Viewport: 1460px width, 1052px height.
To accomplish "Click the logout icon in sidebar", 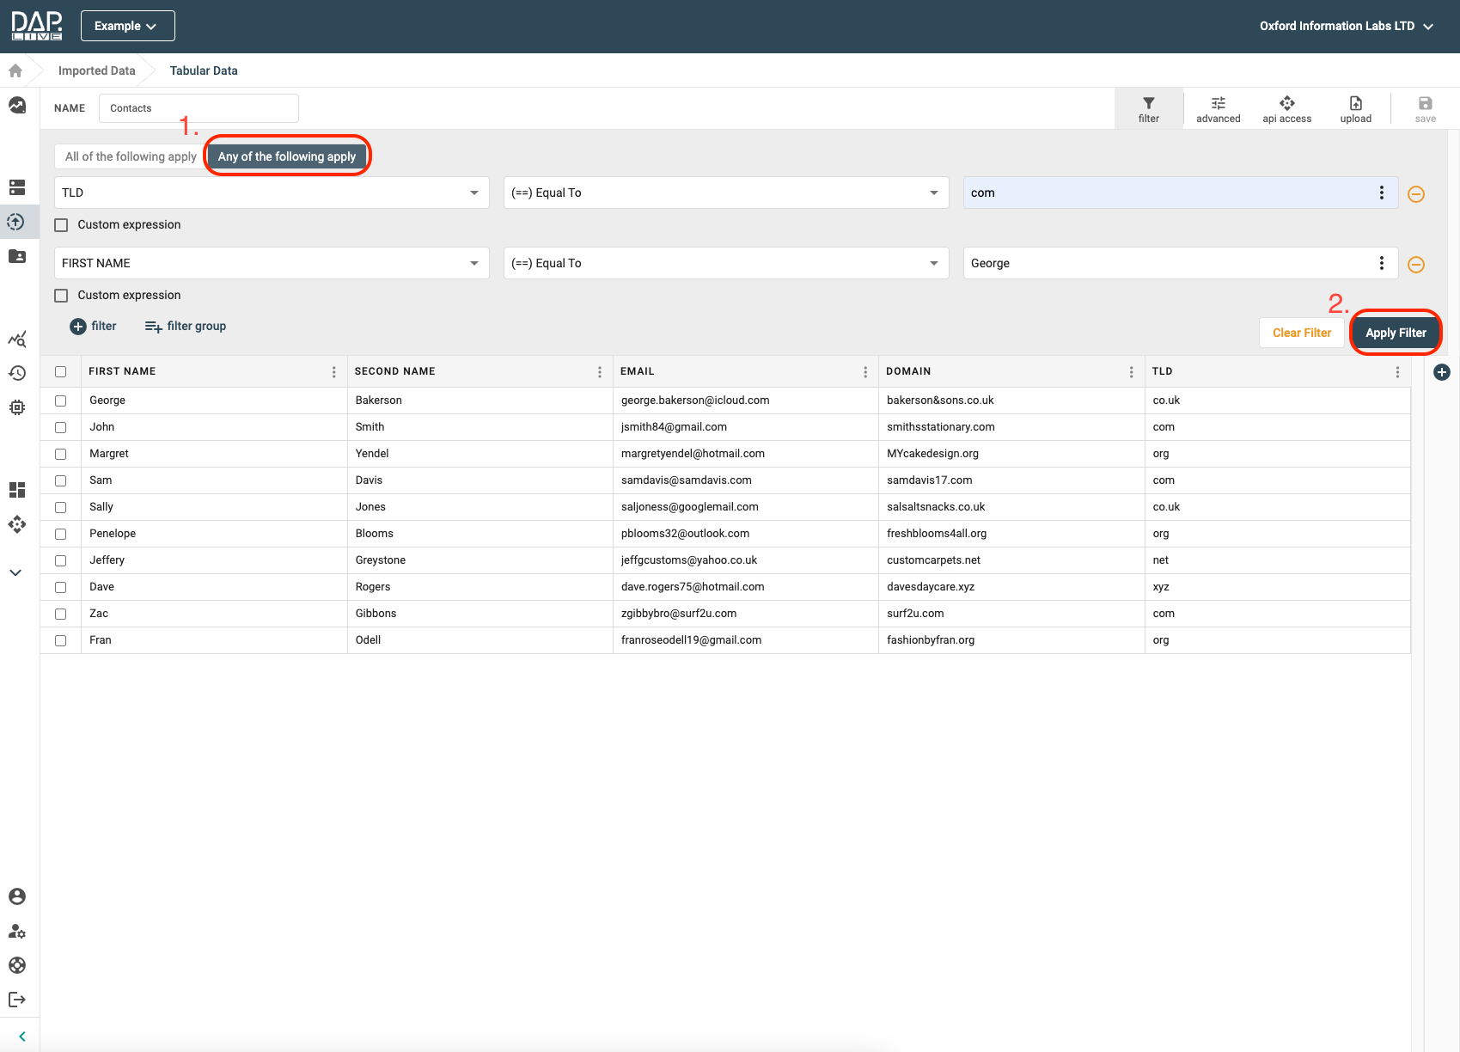I will coord(17,1000).
